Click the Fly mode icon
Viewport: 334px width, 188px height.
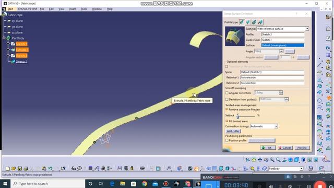click(247, 160)
